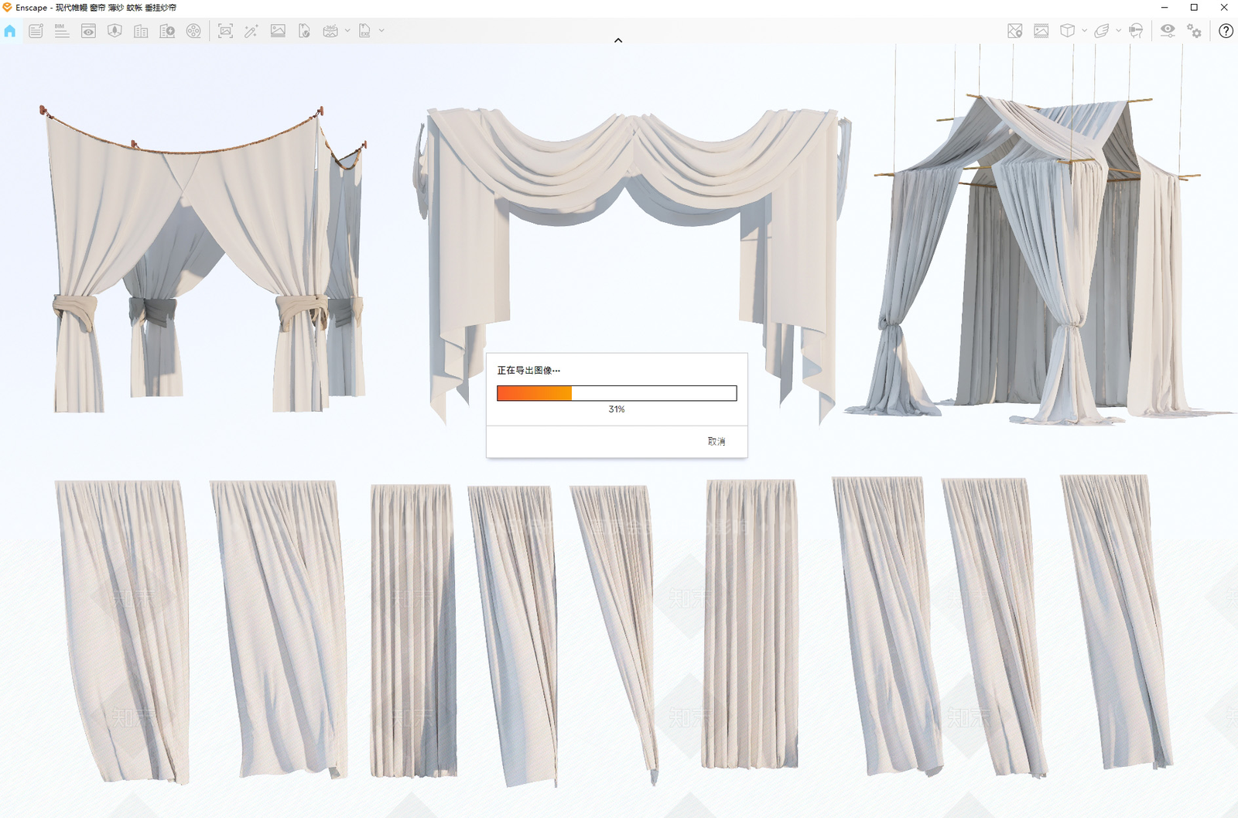Click the wing fly-mode icon

1102,31
